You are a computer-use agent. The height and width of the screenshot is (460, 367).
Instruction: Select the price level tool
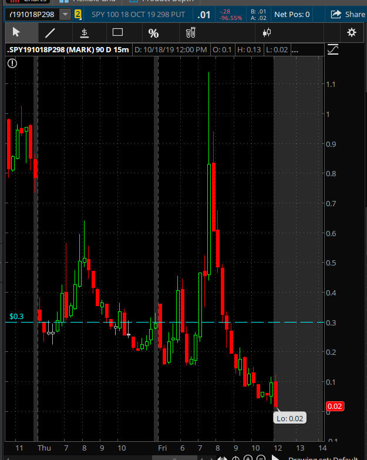click(x=85, y=32)
